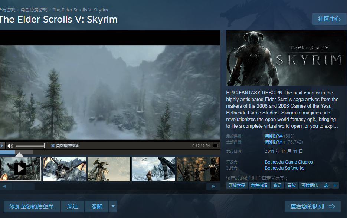Click the release date 2011 年 11 月 11 日
This screenshot has width=347, height=218.
pyautogui.click(x=284, y=151)
